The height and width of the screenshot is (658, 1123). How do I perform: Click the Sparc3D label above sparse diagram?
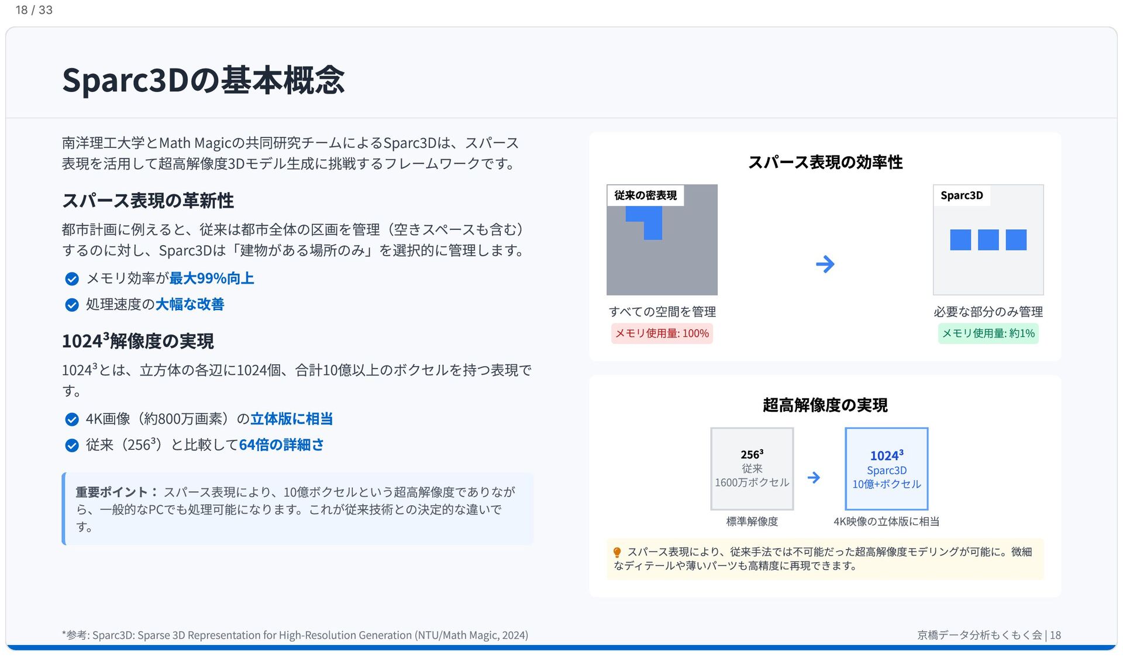[x=962, y=195]
